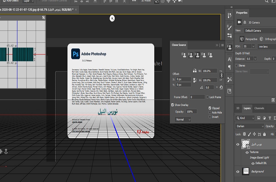Switch to the Channels tab
The width and height of the screenshot is (276, 182).
(x=259, y=108)
